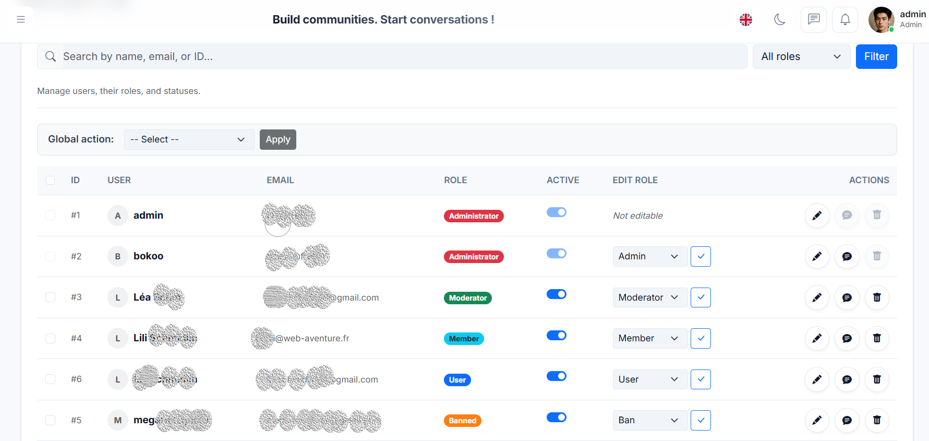Image resolution: width=929 pixels, height=441 pixels.
Task: Open the hamburger sidebar menu
Action: click(21, 19)
